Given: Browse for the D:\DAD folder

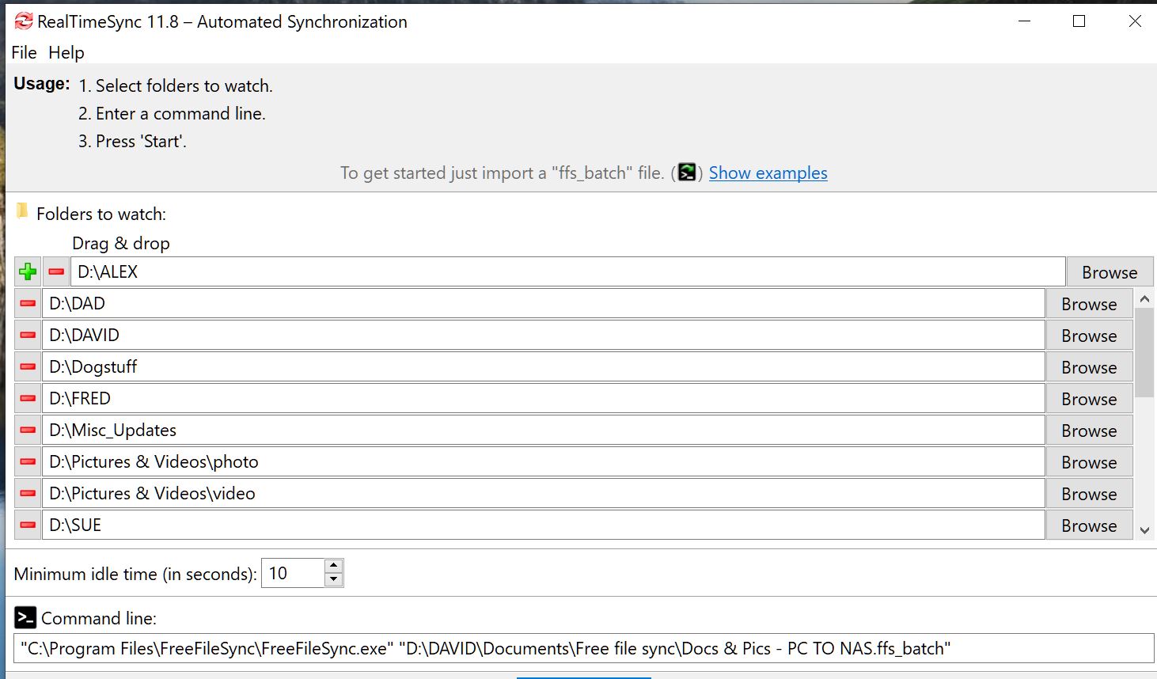Looking at the screenshot, I should click(x=1089, y=304).
